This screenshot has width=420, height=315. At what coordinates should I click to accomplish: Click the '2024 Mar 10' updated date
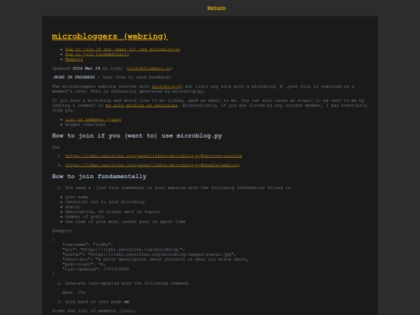(x=86, y=68)
